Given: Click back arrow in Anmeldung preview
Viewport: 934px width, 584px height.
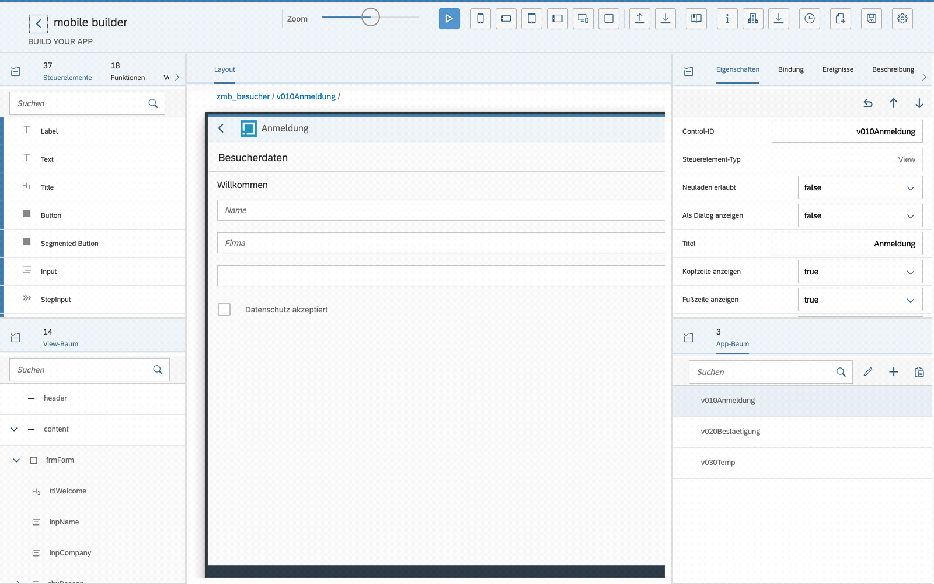Looking at the screenshot, I should tap(221, 128).
